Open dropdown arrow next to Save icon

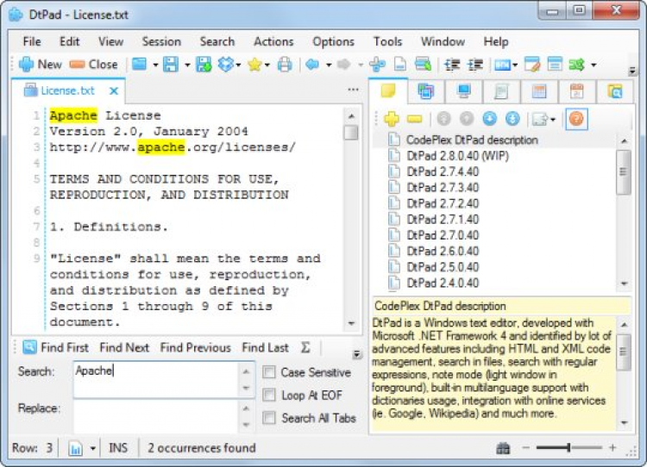187,65
